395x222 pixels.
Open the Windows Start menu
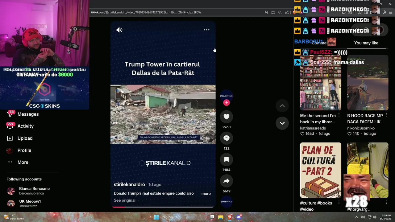[x=156, y=217]
